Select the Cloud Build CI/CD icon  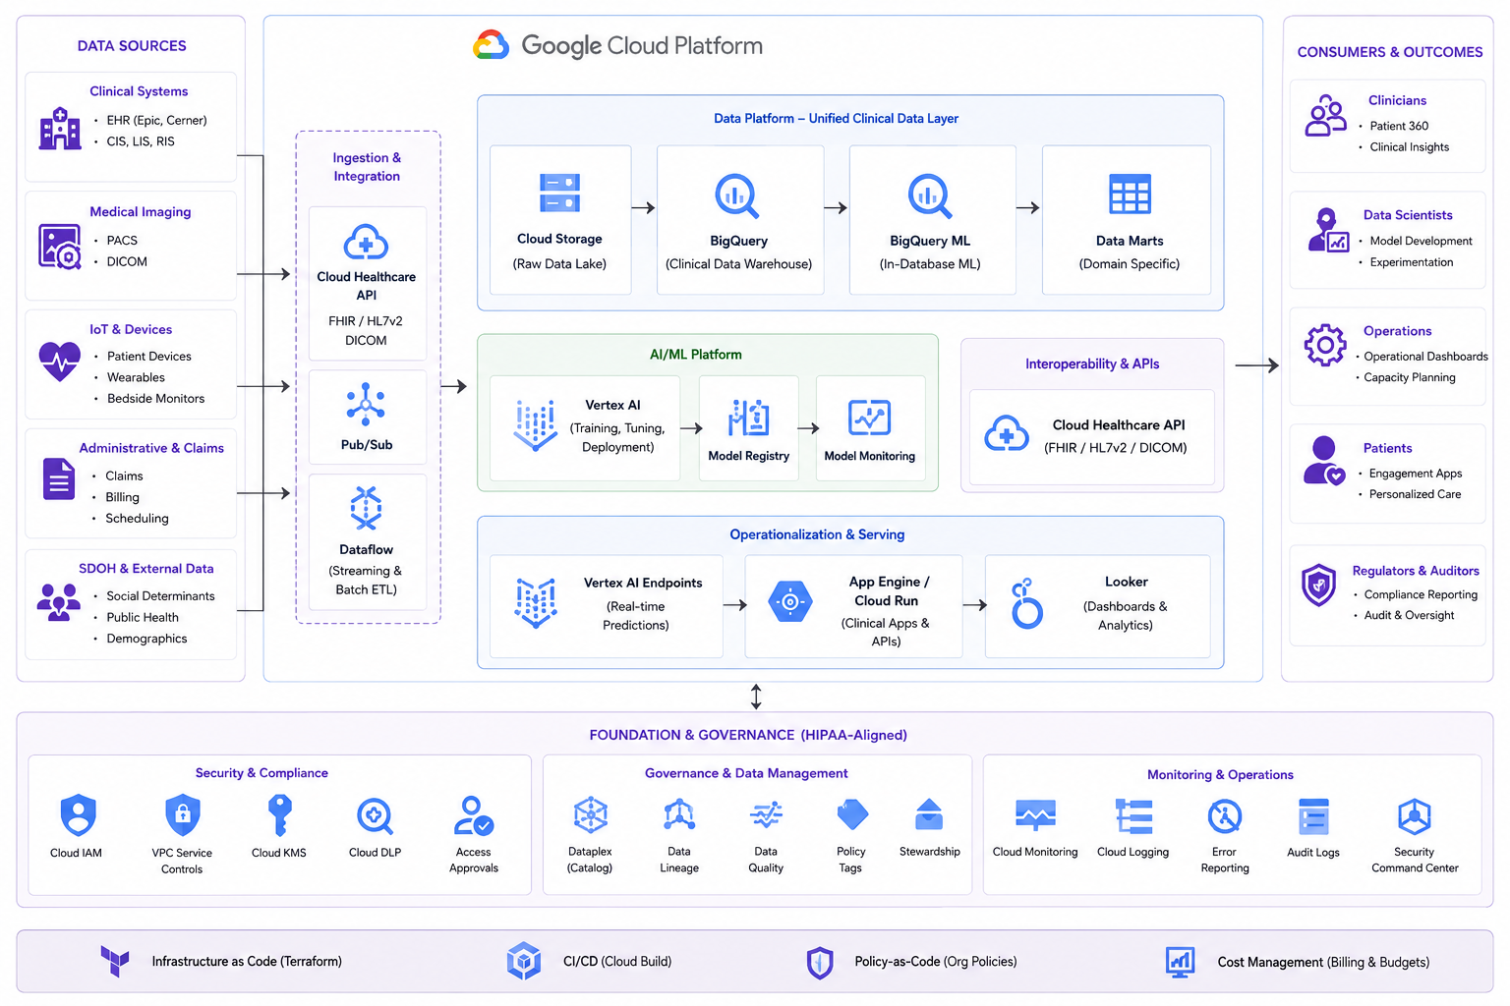click(x=523, y=961)
